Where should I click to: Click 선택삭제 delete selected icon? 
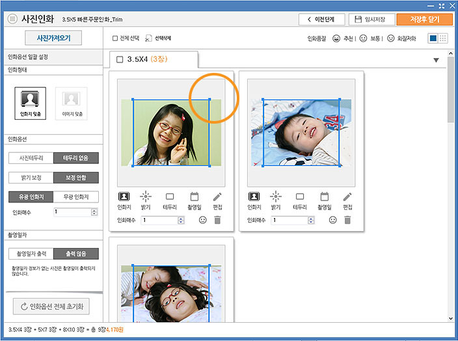point(149,38)
